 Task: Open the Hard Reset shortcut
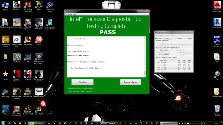pyautogui.click(x=6, y=92)
